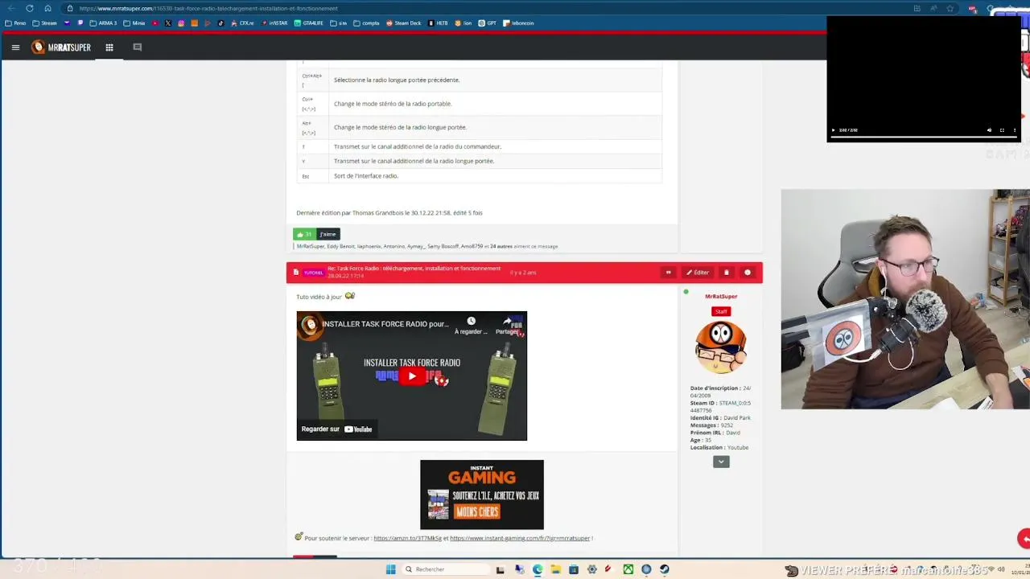Click the Éditer button on the reply
1030x579 pixels.
698,273
